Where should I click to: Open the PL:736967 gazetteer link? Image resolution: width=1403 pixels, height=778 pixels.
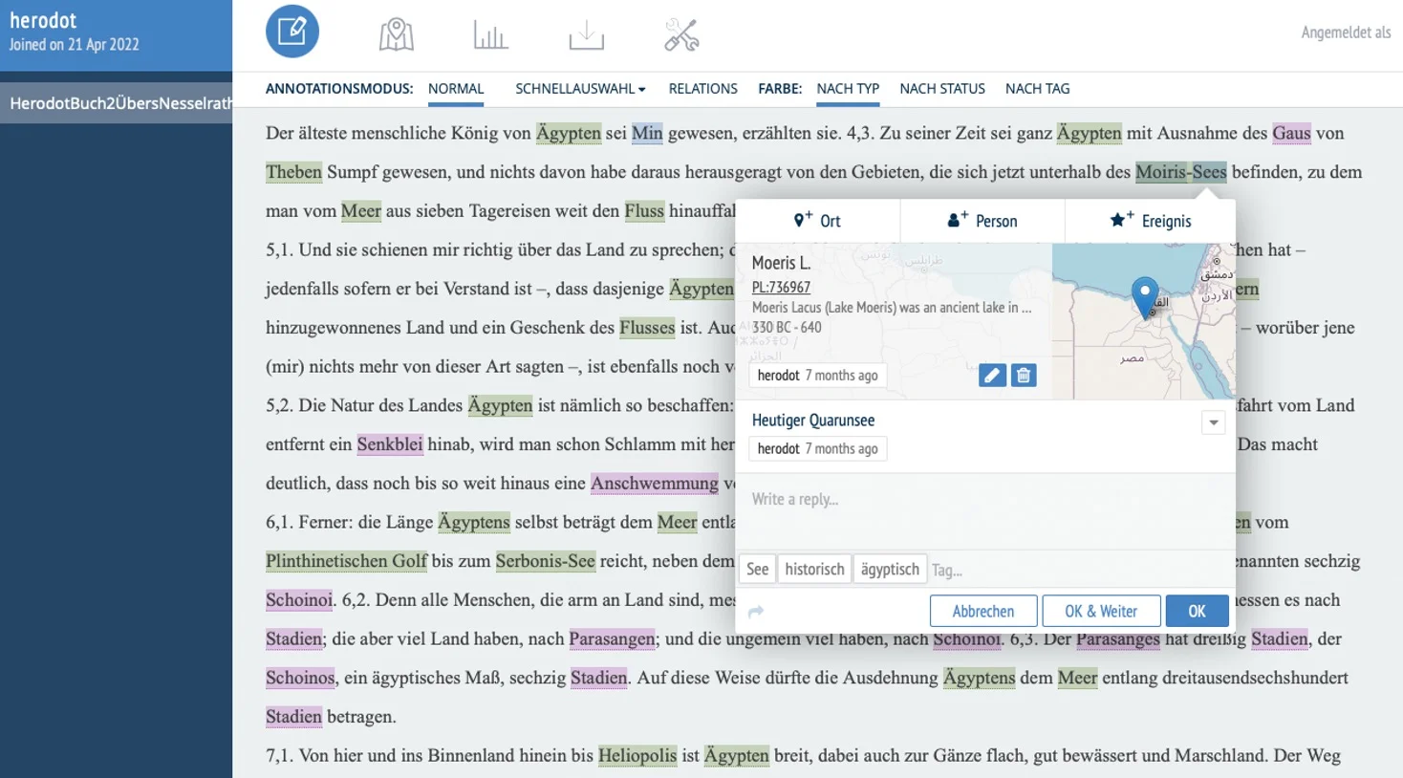click(x=781, y=287)
